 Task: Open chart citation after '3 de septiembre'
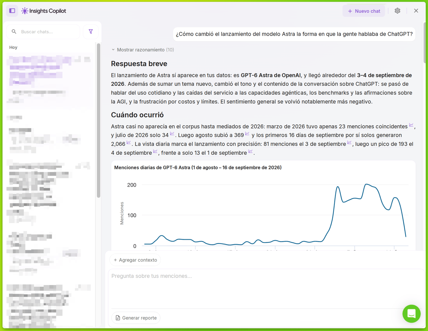tap(349, 143)
